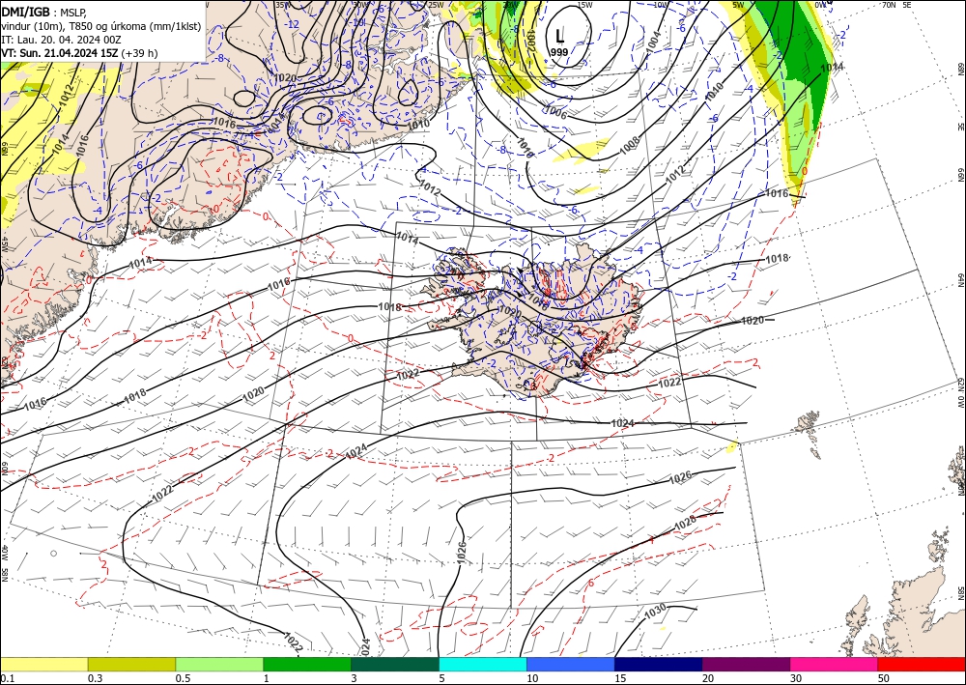The image size is (966, 685).
Task: Click the '35W' longitude label at top
Action: coord(282,5)
